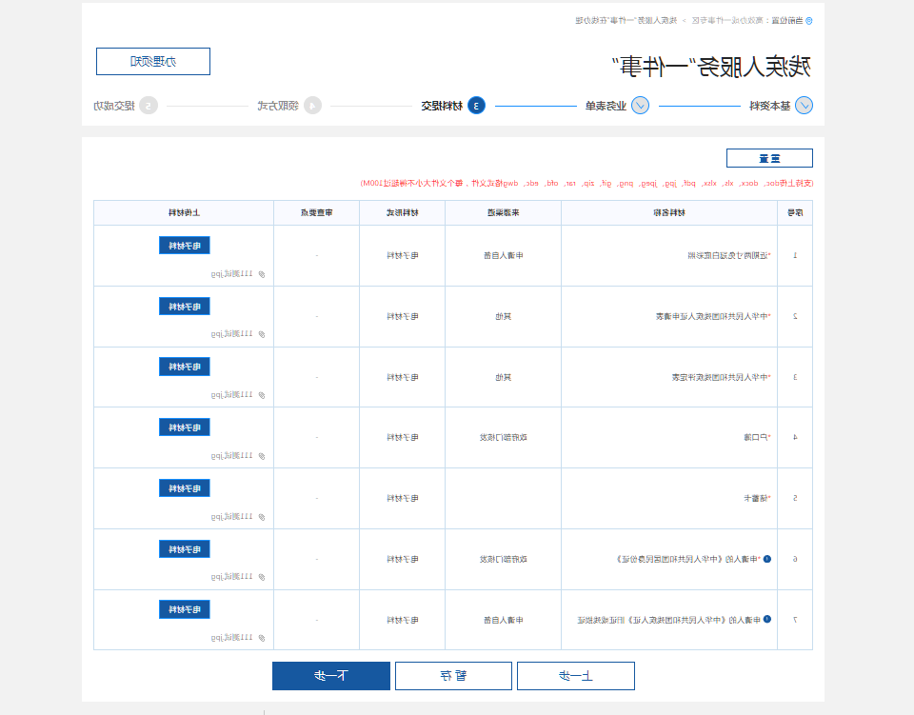Click the material name 中华人民共和国残疾评定表
914x715 pixels.
coord(721,377)
